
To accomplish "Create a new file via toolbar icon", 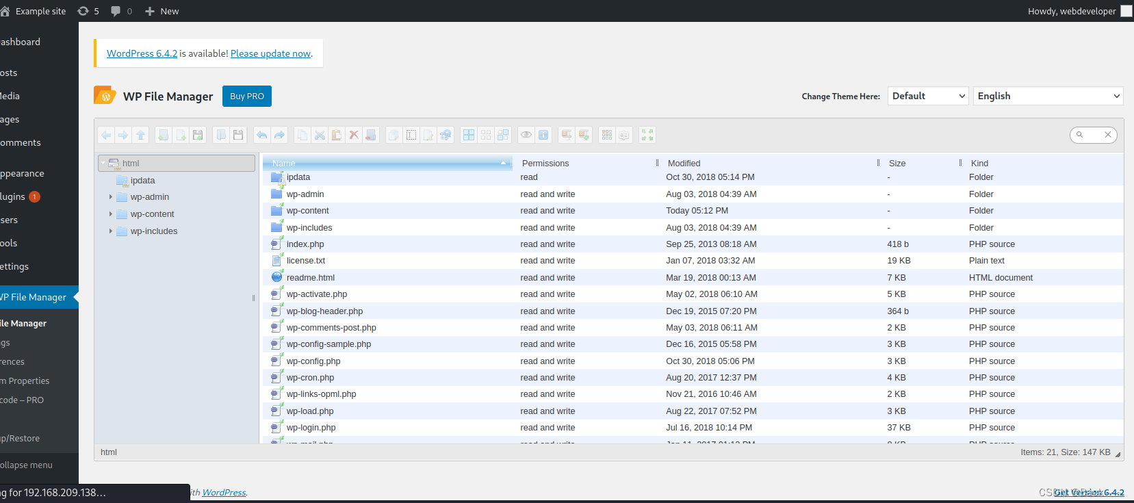I will (x=181, y=135).
